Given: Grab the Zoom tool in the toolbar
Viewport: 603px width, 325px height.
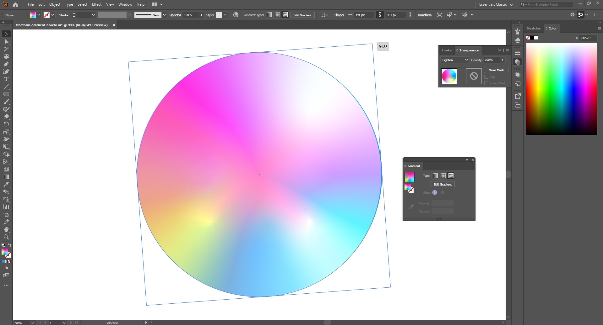Looking at the screenshot, I should point(6,237).
